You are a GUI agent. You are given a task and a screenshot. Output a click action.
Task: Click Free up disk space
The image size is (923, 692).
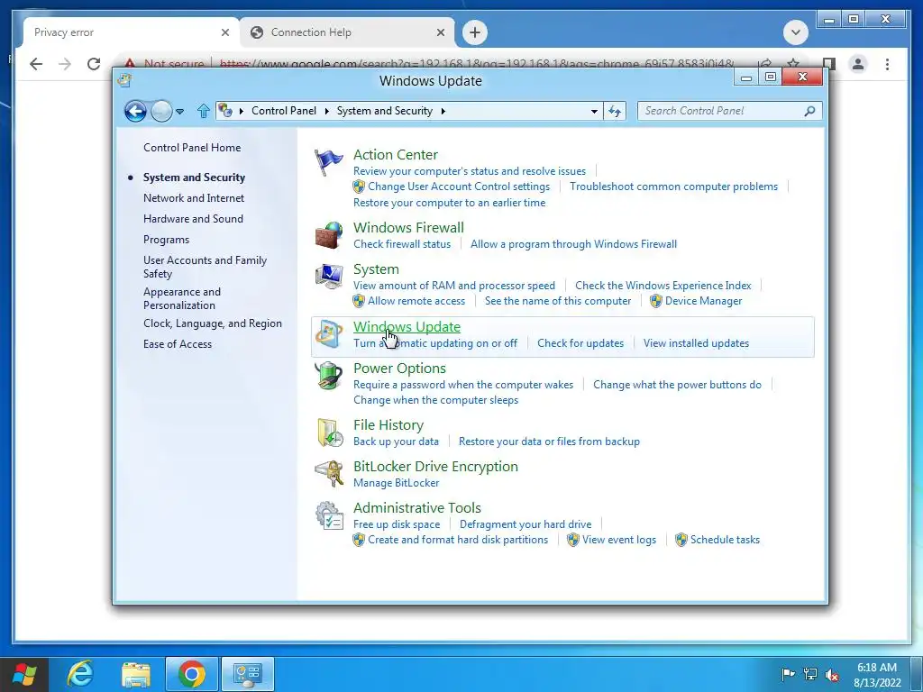(x=397, y=524)
